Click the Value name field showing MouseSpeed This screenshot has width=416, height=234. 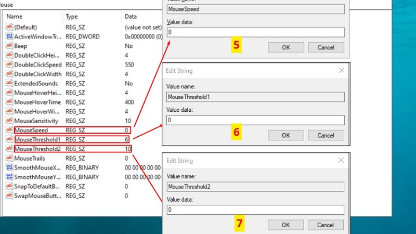click(x=256, y=9)
